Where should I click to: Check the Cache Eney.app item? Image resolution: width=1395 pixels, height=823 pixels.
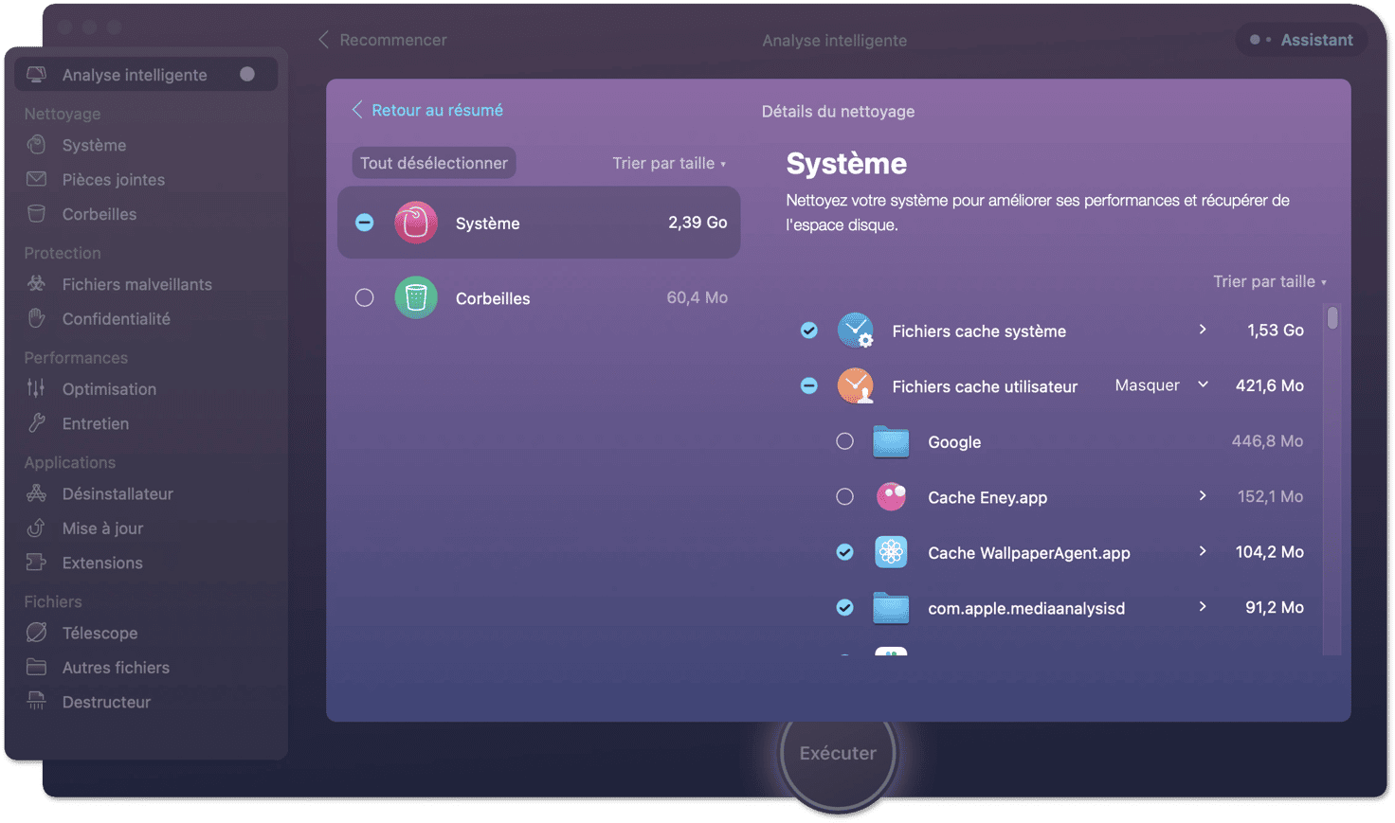pos(845,496)
